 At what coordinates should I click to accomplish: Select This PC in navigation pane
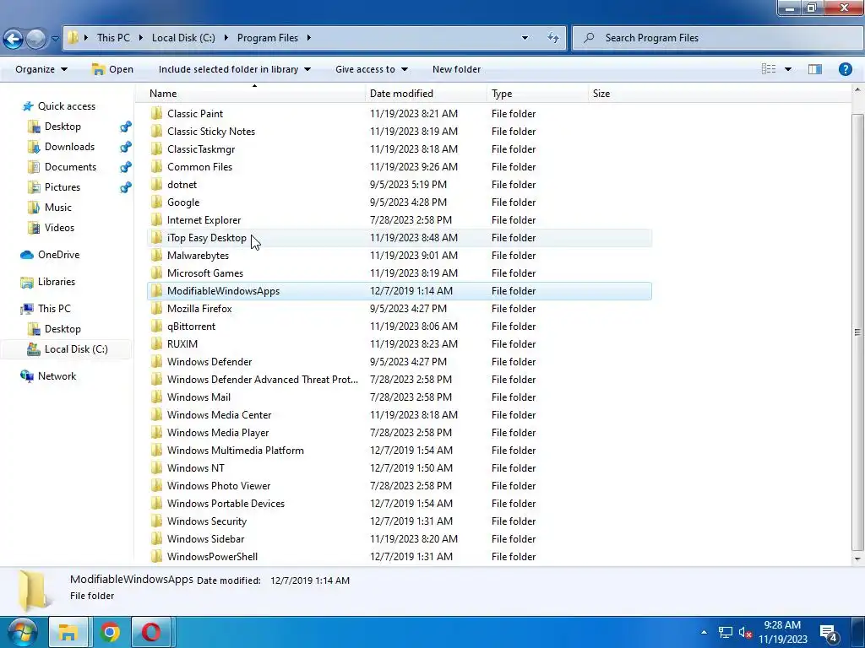point(54,309)
